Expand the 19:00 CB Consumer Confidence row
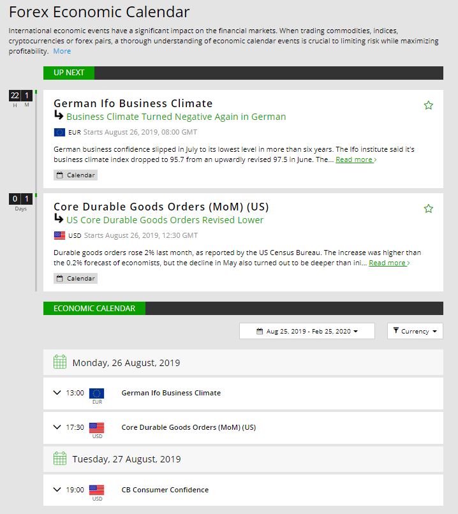The height and width of the screenshot is (514, 458). click(x=57, y=490)
